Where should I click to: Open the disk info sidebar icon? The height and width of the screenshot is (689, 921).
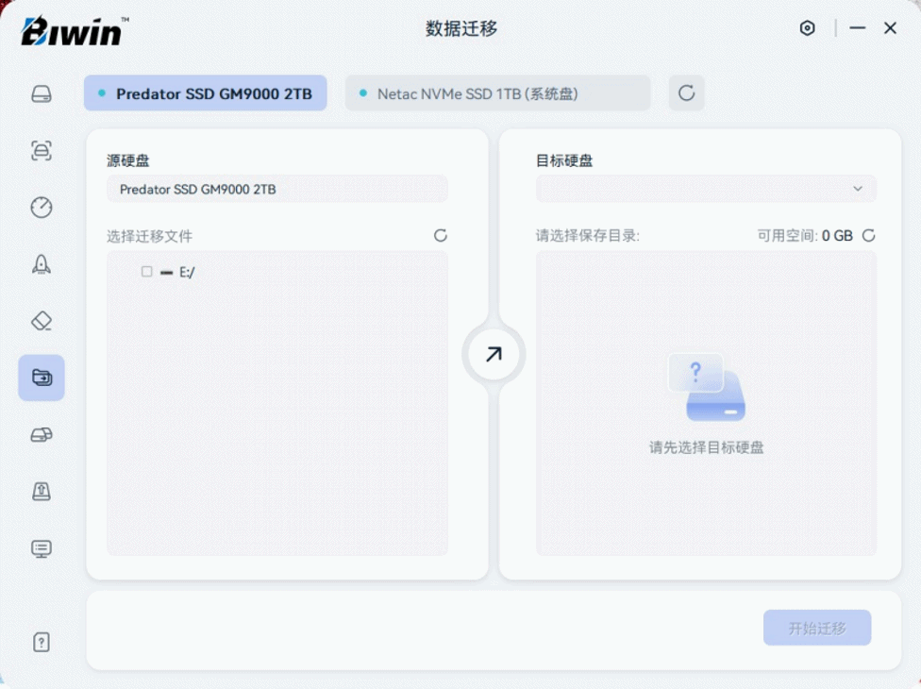(x=42, y=94)
